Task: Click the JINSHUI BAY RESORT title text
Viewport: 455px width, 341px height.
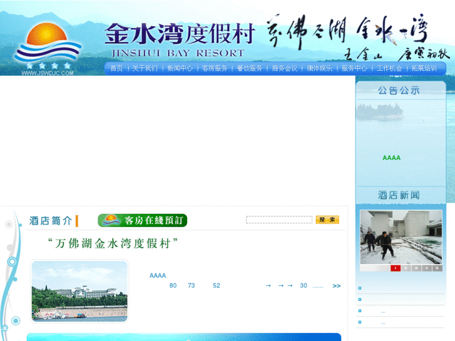Action: click(x=178, y=53)
